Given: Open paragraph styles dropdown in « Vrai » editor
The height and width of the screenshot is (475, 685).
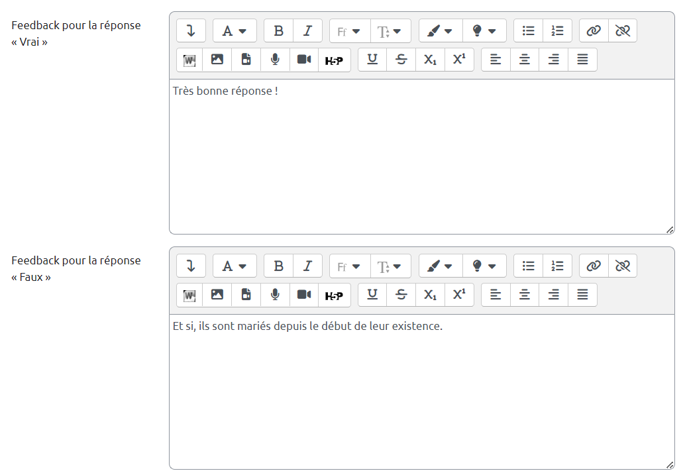Looking at the screenshot, I should click(x=234, y=30).
